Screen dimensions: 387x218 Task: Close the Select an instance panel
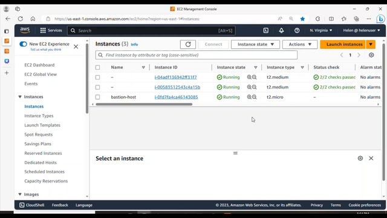[371, 158]
